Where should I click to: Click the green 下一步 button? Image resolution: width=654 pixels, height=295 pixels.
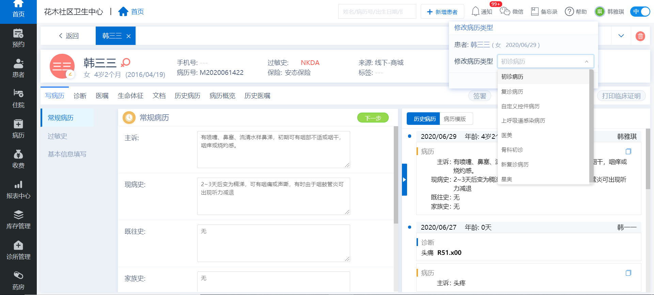(373, 118)
